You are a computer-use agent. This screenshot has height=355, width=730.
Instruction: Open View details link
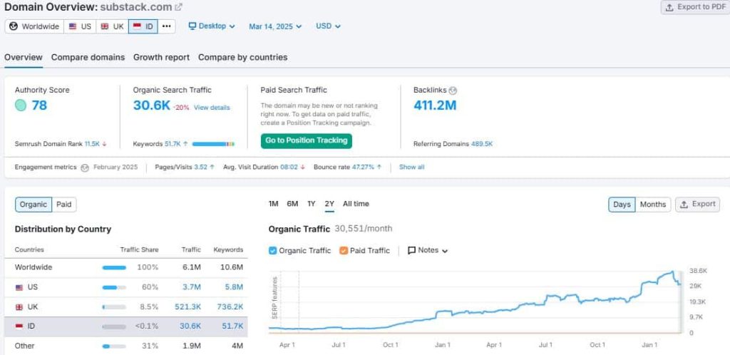coord(212,108)
